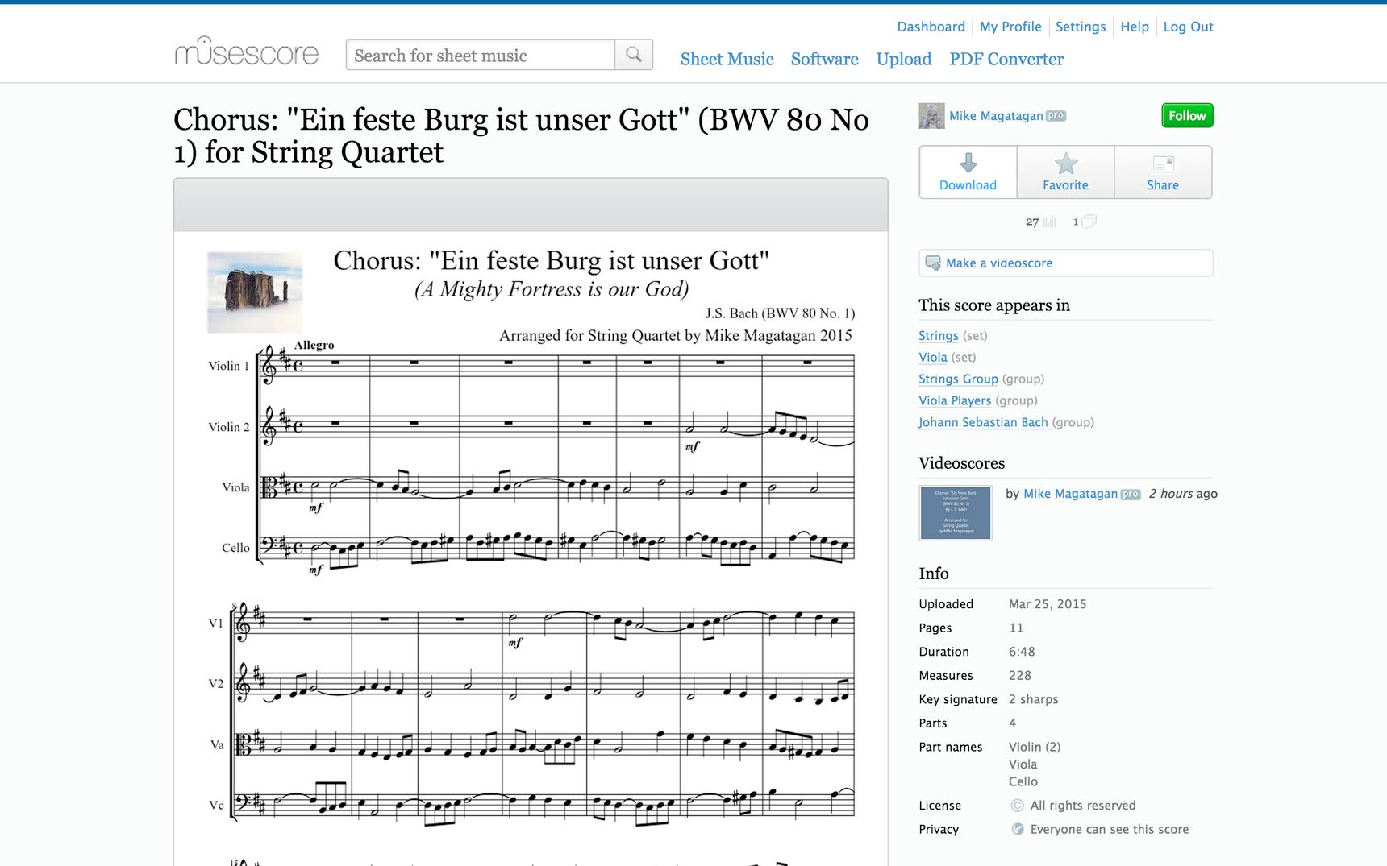The height and width of the screenshot is (866, 1387).
Task: Open the Viola Players group link
Action: [955, 400]
